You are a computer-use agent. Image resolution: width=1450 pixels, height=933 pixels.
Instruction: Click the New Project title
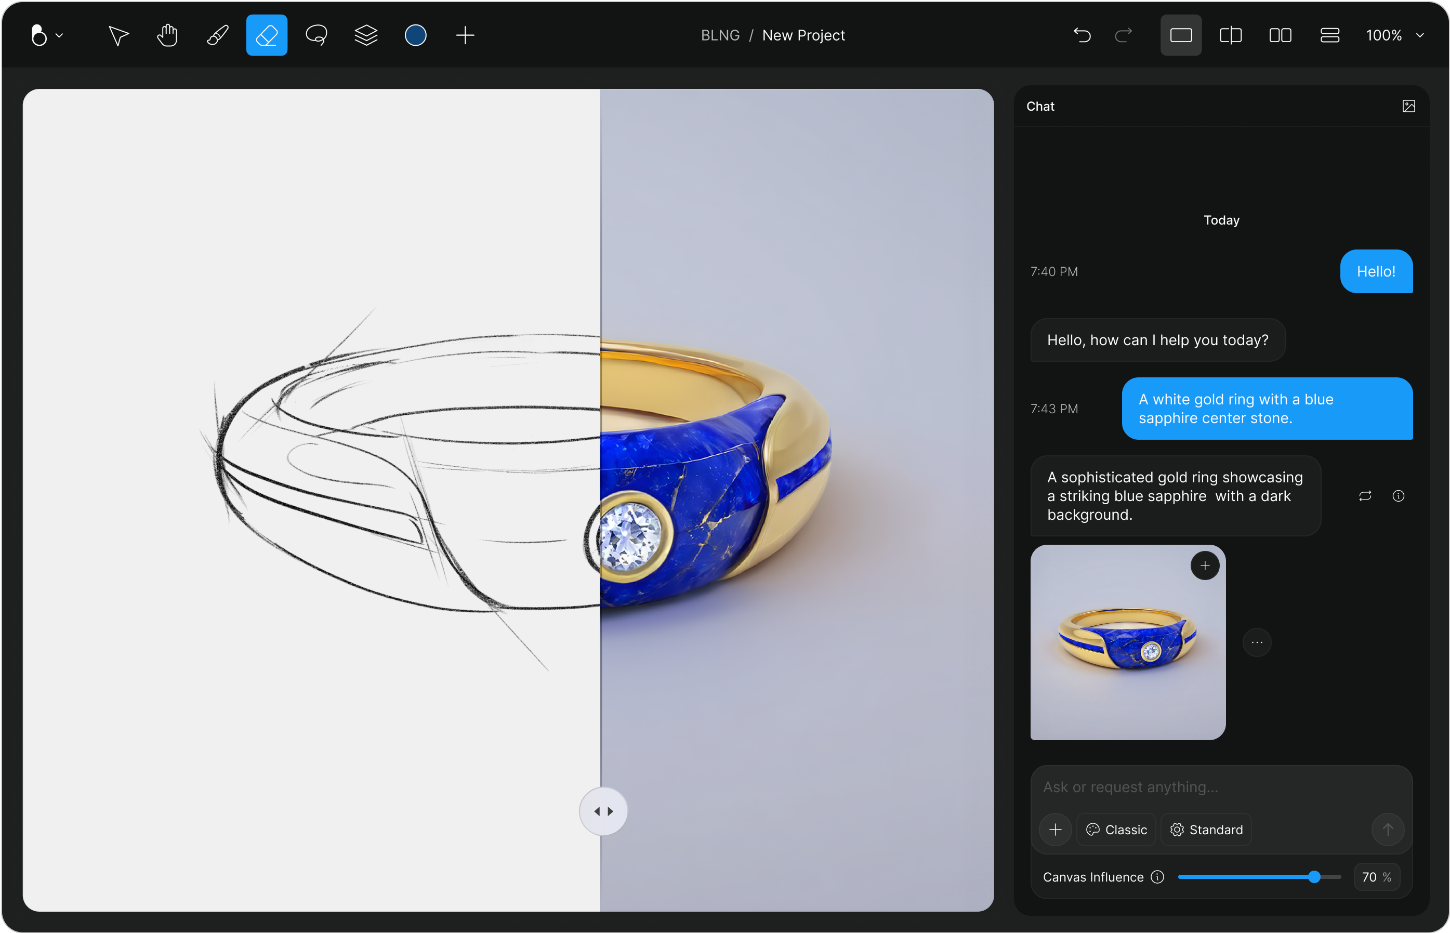(803, 35)
